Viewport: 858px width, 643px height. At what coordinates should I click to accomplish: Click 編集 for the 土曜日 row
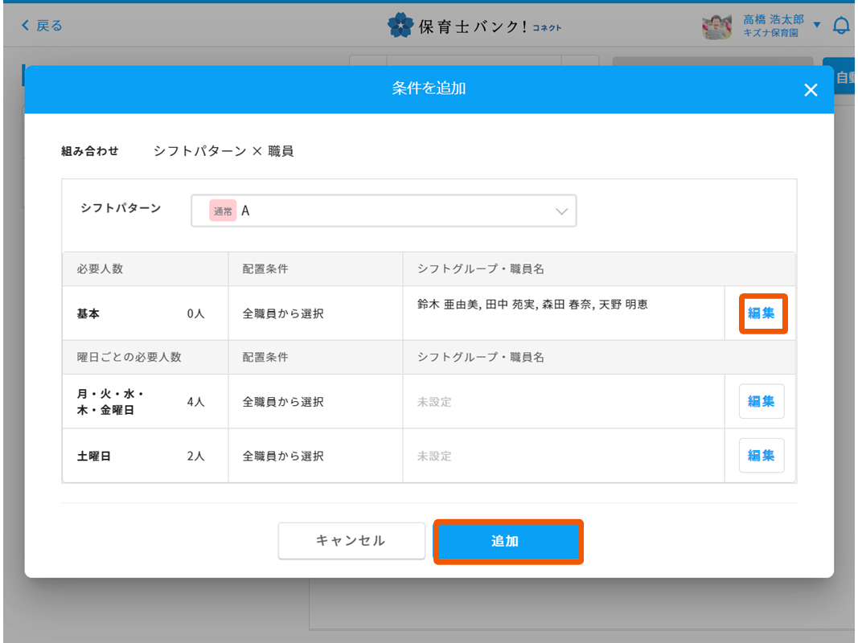point(762,456)
